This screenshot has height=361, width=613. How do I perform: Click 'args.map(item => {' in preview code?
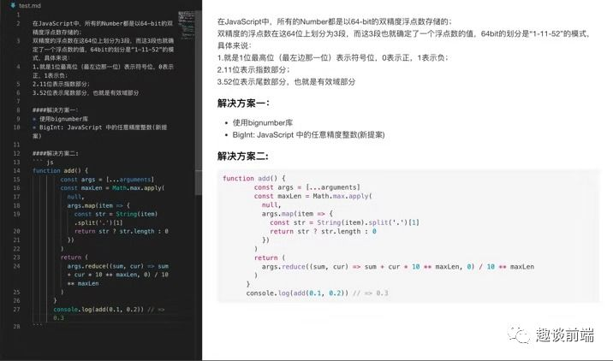(x=297, y=214)
